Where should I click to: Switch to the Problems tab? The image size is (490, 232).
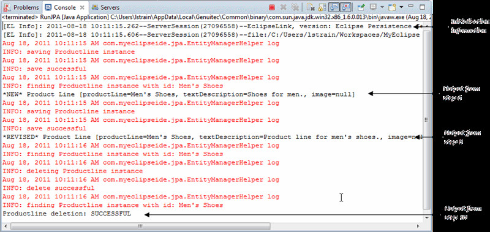pos(21,7)
